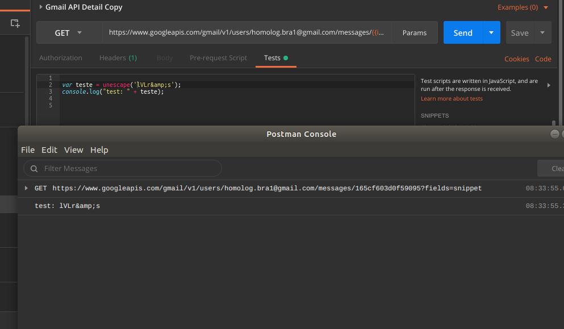Open the View menu in Postman Console
This screenshot has width=564, height=329.
(x=73, y=149)
